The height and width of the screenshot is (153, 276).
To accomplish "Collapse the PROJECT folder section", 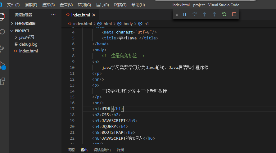I will click(x=35, y=31).
